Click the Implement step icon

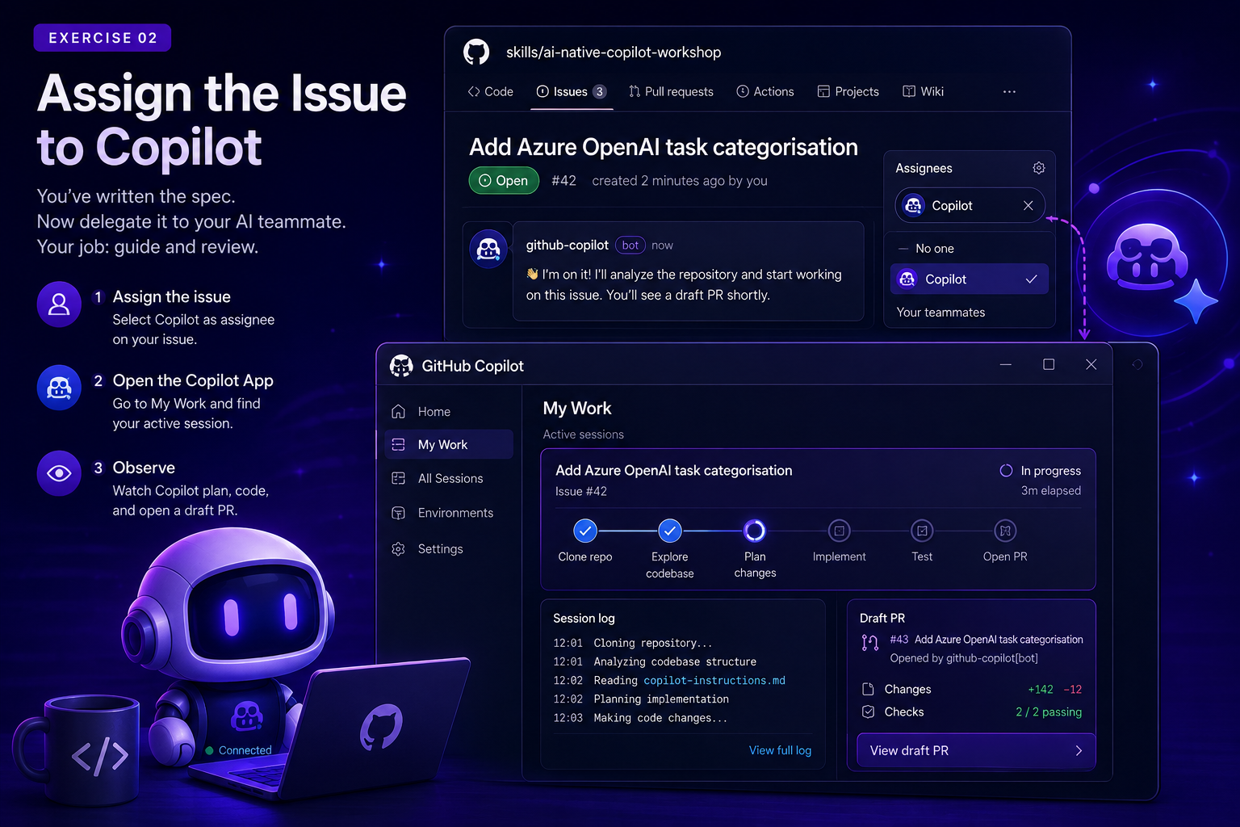pyautogui.click(x=840, y=531)
